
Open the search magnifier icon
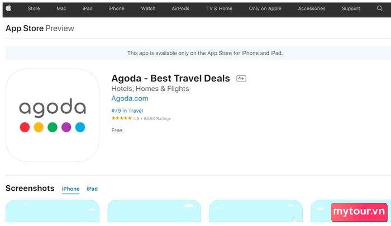click(379, 8)
